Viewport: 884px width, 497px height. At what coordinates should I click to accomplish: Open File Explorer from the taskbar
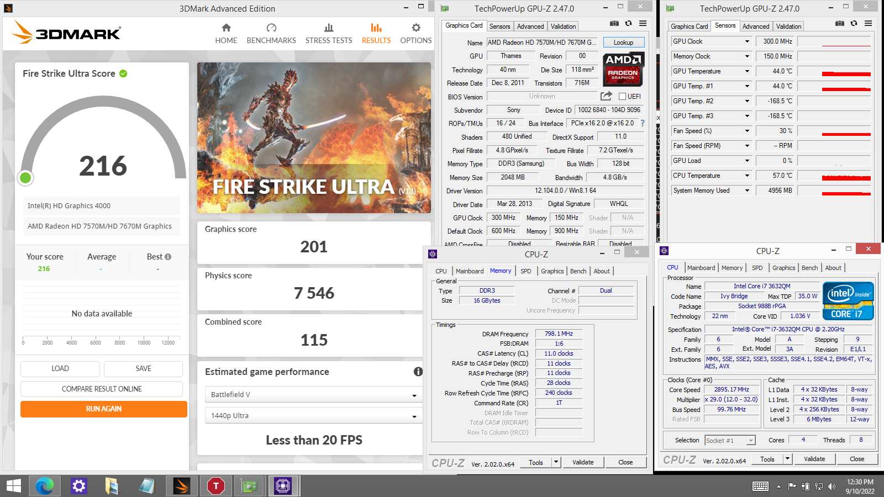pos(112,486)
